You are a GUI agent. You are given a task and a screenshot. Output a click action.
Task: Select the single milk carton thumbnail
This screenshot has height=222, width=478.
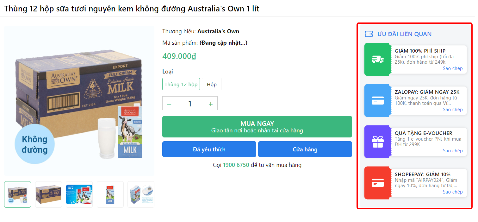click(110, 194)
